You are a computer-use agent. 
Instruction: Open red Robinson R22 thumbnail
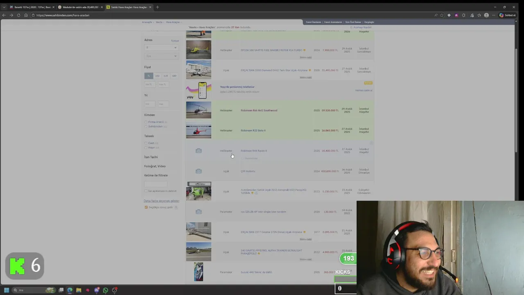pyautogui.click(x=199, y=130)
